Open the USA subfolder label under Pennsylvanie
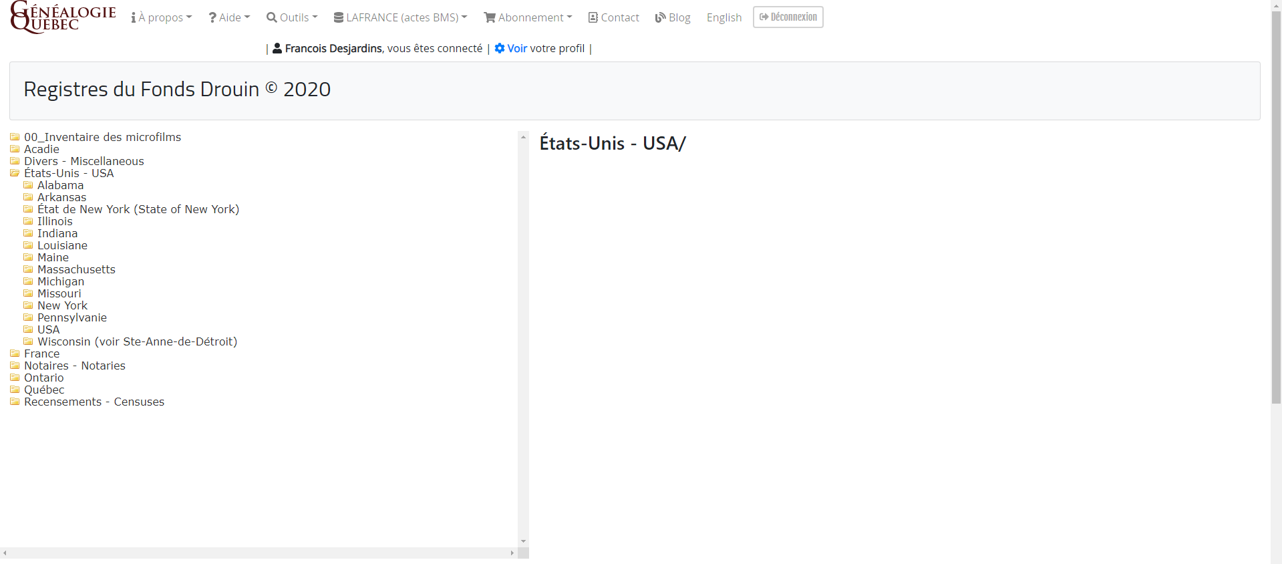The height and width of the screenshot is (564, 1282). coord(48,329)
